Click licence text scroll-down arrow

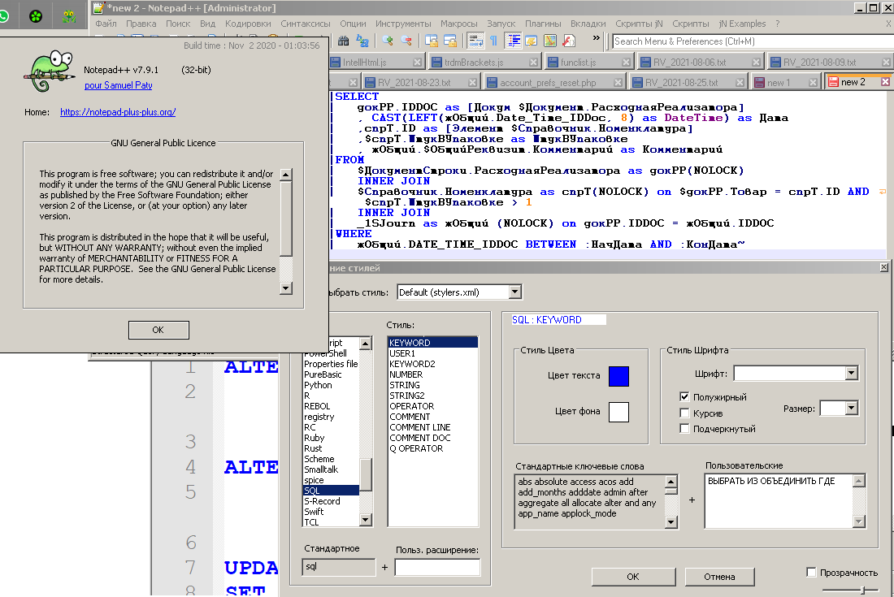pyautogui.click(x=286, y=288)
